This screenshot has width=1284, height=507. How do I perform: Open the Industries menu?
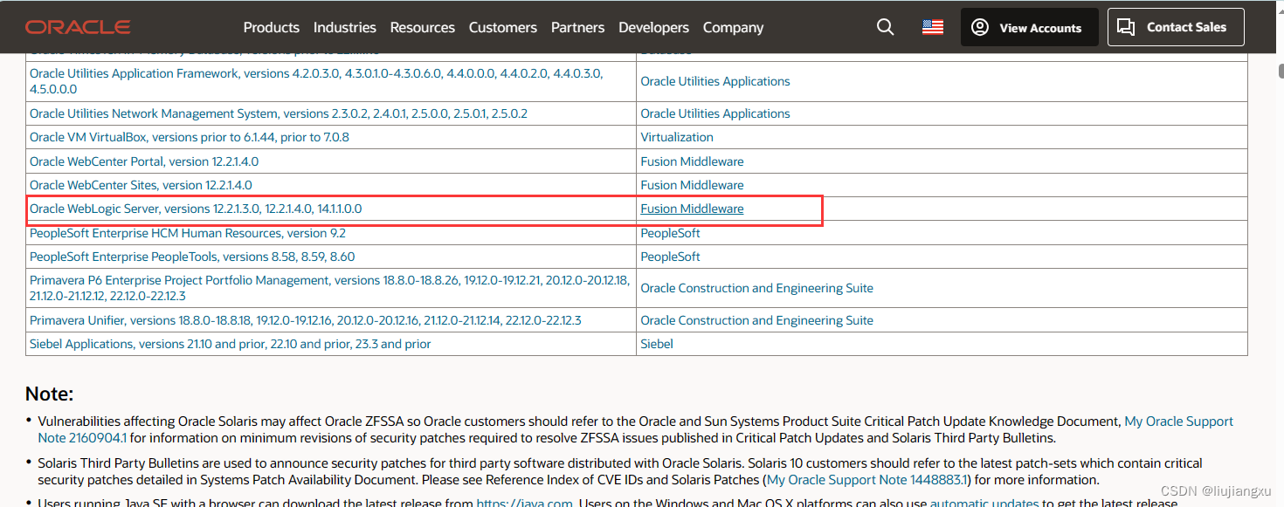coord(344,27)
